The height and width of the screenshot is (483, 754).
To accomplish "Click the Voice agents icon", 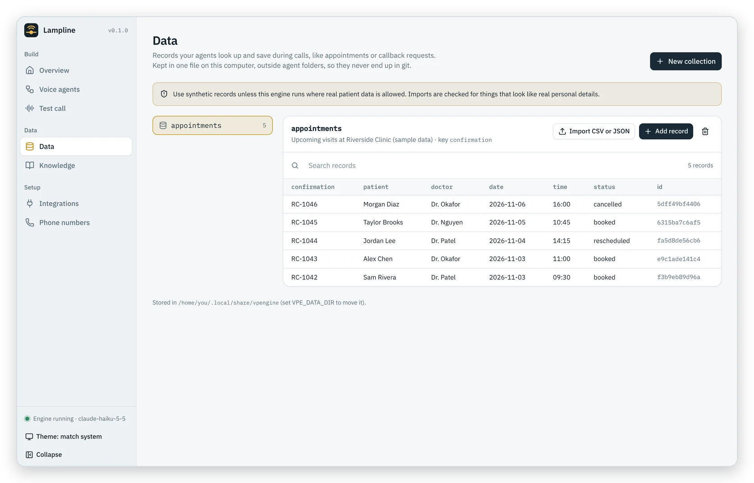I will pyautogui.click(x=30, y=89).
